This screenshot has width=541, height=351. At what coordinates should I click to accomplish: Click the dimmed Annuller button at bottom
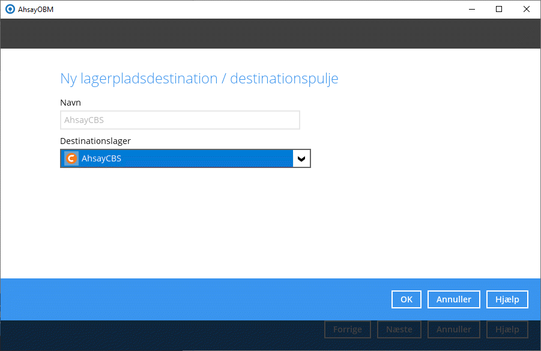coord(453,329)
